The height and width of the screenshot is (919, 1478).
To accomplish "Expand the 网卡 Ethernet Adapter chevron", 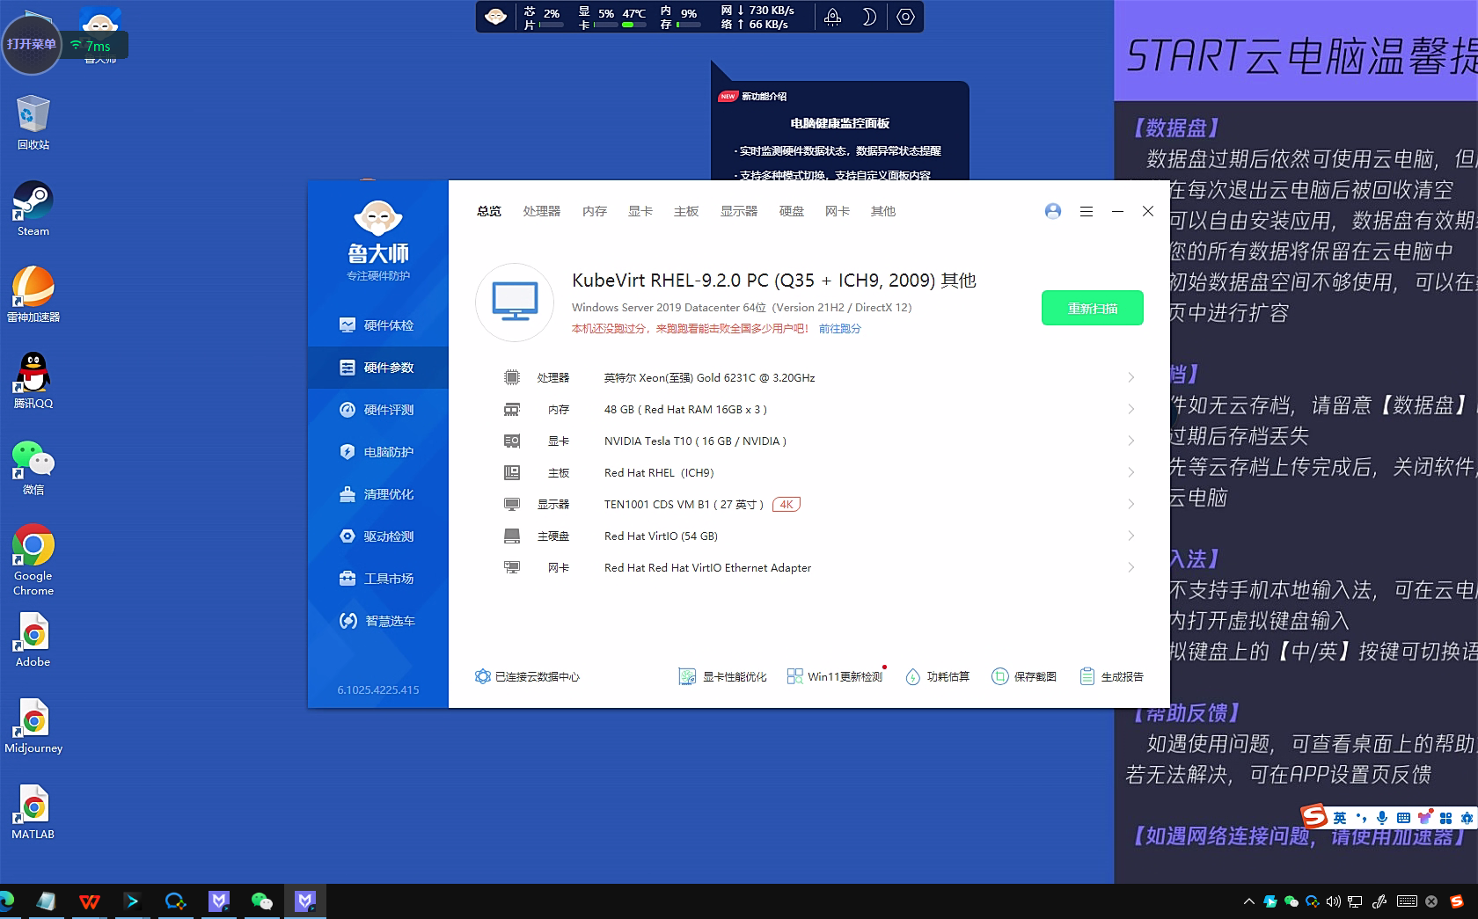I will pyautogui.click(x=1131, y=568).
